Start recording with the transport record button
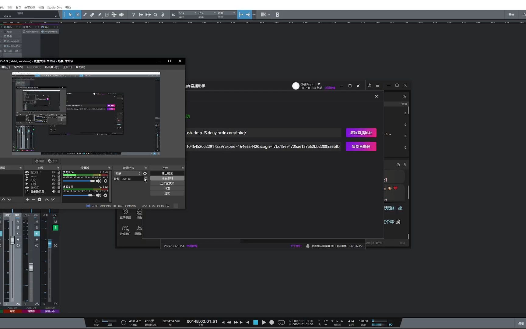526x329 pixels. pyautogui.click(x=272, y=322)
